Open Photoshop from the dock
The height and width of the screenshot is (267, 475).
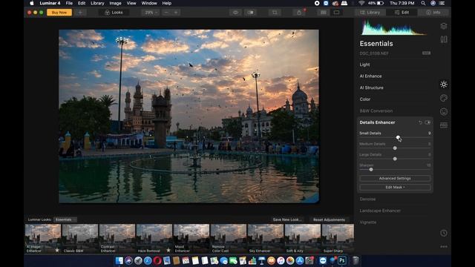(x=342, y=260)
